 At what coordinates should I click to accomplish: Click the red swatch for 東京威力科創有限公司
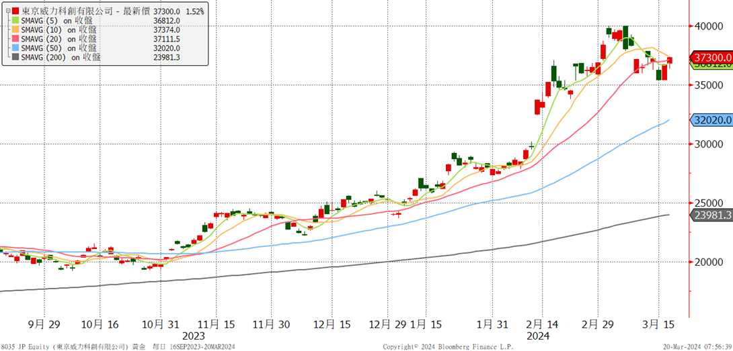(x=16, y=11)
